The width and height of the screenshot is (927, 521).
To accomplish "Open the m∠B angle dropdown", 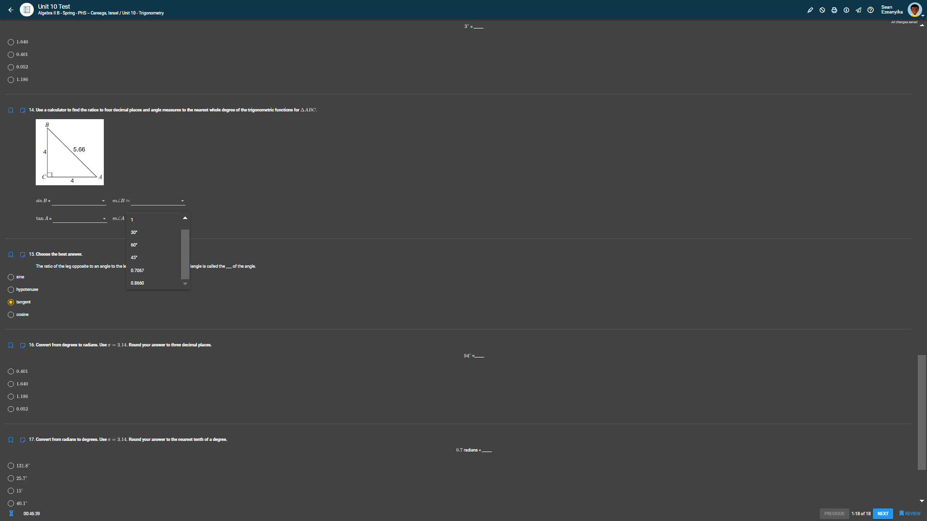I will click(157, 201).
